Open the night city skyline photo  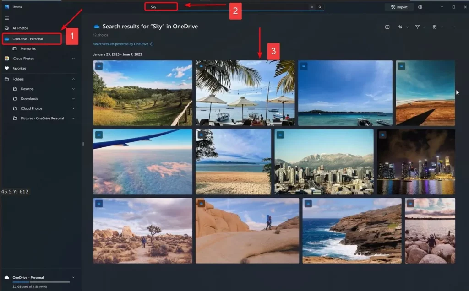(x=416, y=162)
